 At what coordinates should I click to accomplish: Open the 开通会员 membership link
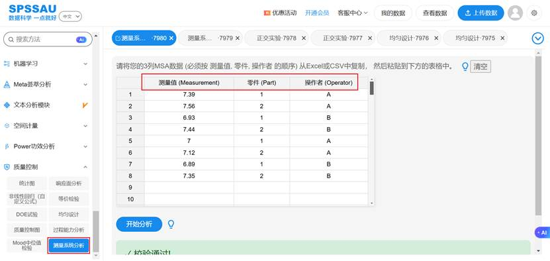(x=317, y=13)
